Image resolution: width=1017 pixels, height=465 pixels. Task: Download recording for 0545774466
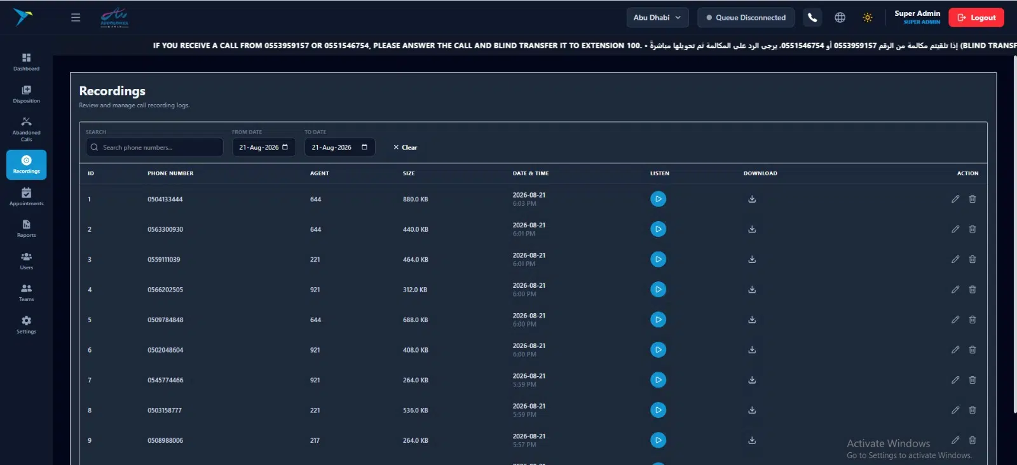752,380
